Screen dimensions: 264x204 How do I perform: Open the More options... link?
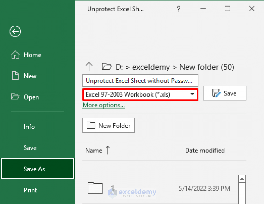(104, 105)
